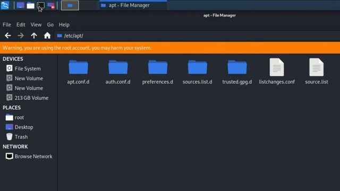Click the show desktop panel icon
The width and height of the screenshot is (340, 191).
(x=20, y=5)
